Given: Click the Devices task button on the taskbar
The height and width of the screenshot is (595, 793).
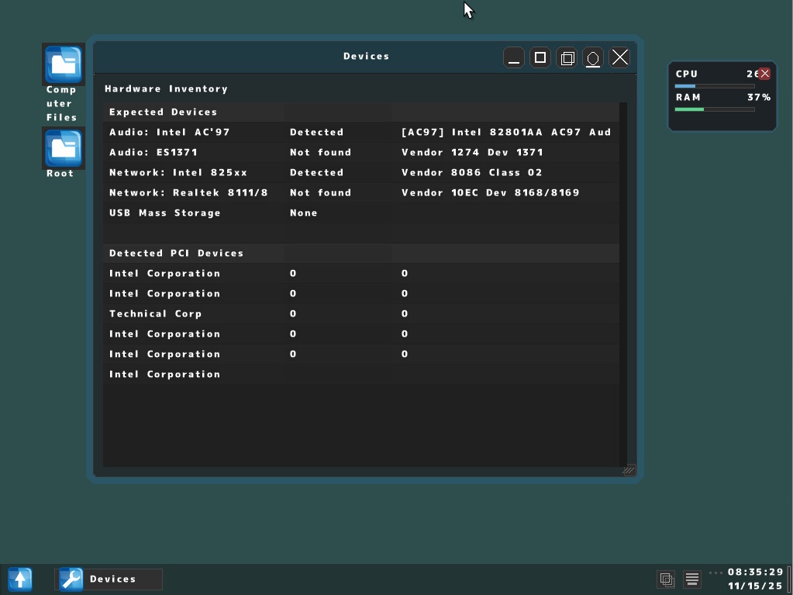Looking at the screenshot, I should coord(109,579).
